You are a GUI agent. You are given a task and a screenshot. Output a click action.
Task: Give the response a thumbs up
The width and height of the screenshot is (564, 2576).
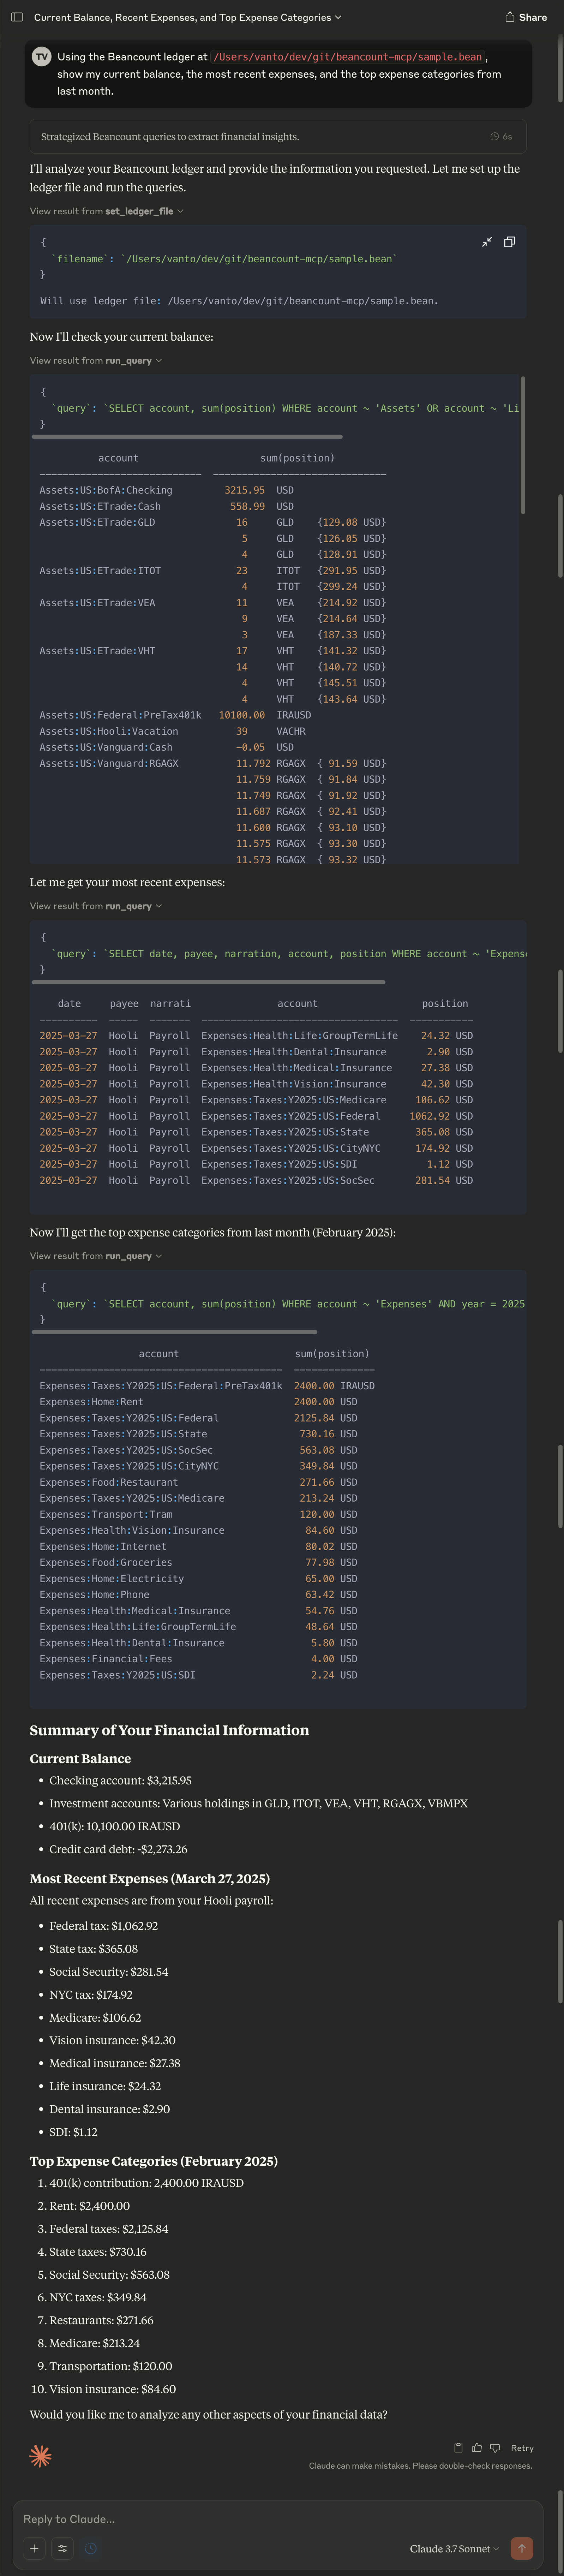pyautogui.click(x=477, y=2448)
